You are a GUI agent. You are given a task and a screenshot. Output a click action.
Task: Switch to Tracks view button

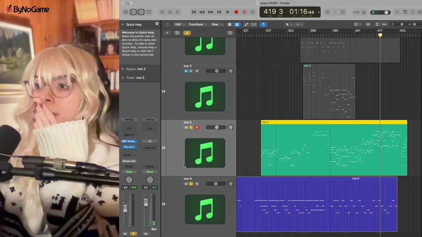237,24
